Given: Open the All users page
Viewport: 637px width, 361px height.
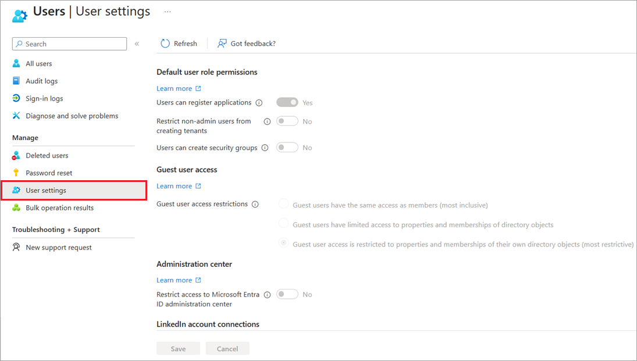Looking at the screenshot, I should pyautogui.click(x=39, y=63).
